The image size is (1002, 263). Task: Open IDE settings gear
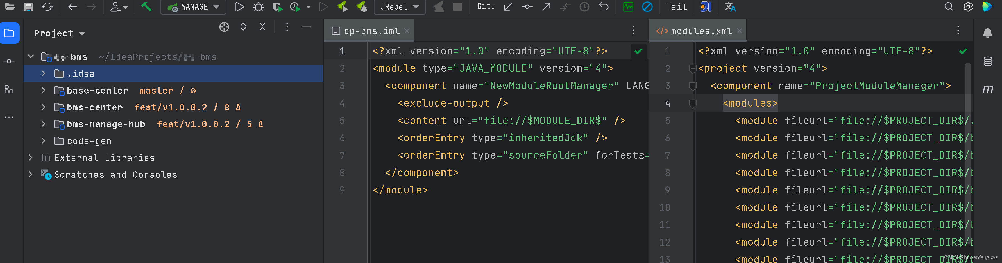pyautogui.click(x=968, y=7)
